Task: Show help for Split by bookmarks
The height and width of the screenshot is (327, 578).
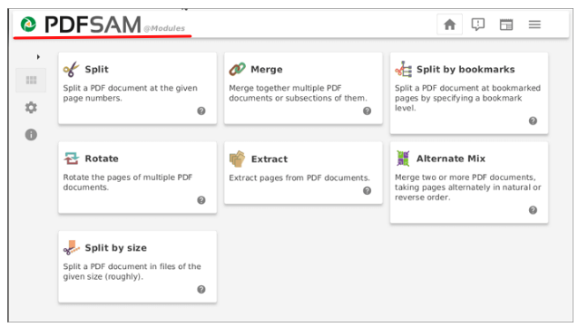Action: [533, 120]
